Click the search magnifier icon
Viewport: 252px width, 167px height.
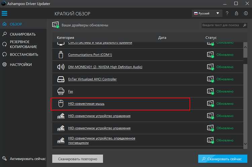(x=245, y=25)
